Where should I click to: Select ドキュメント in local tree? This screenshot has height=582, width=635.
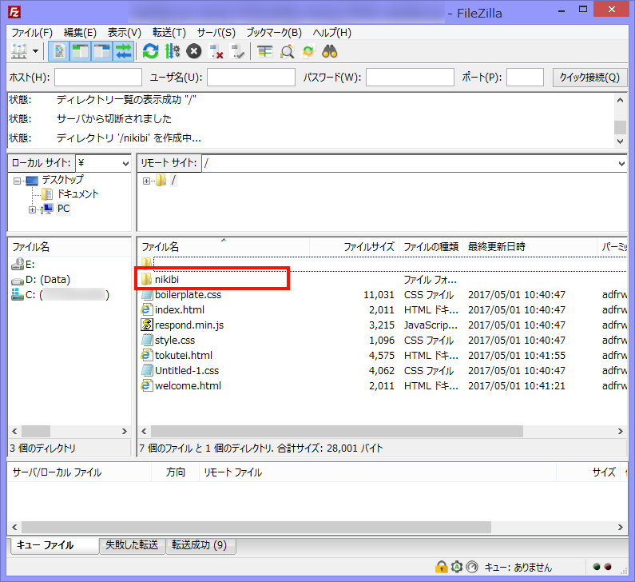77,194
